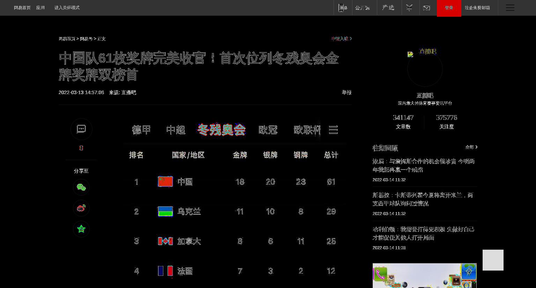Screen dimensions: 536x288
Task: Click Canada's total 25
Action: click(x=331, y=241)
